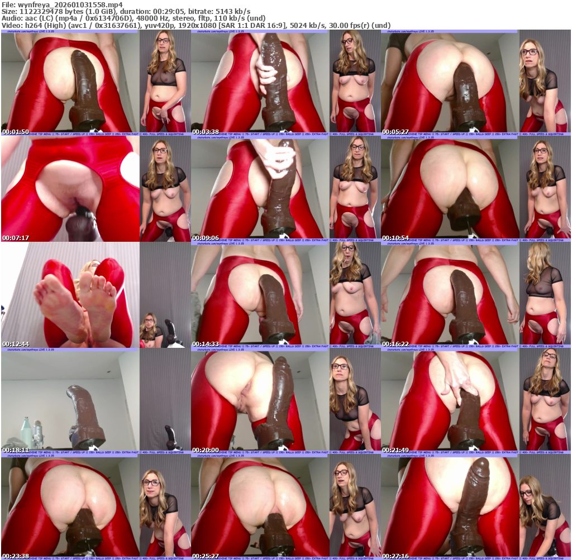Select the frame marked 00:03:38
Image resolution: width=572 pixels, height=560 pixels.
point(285,83)
